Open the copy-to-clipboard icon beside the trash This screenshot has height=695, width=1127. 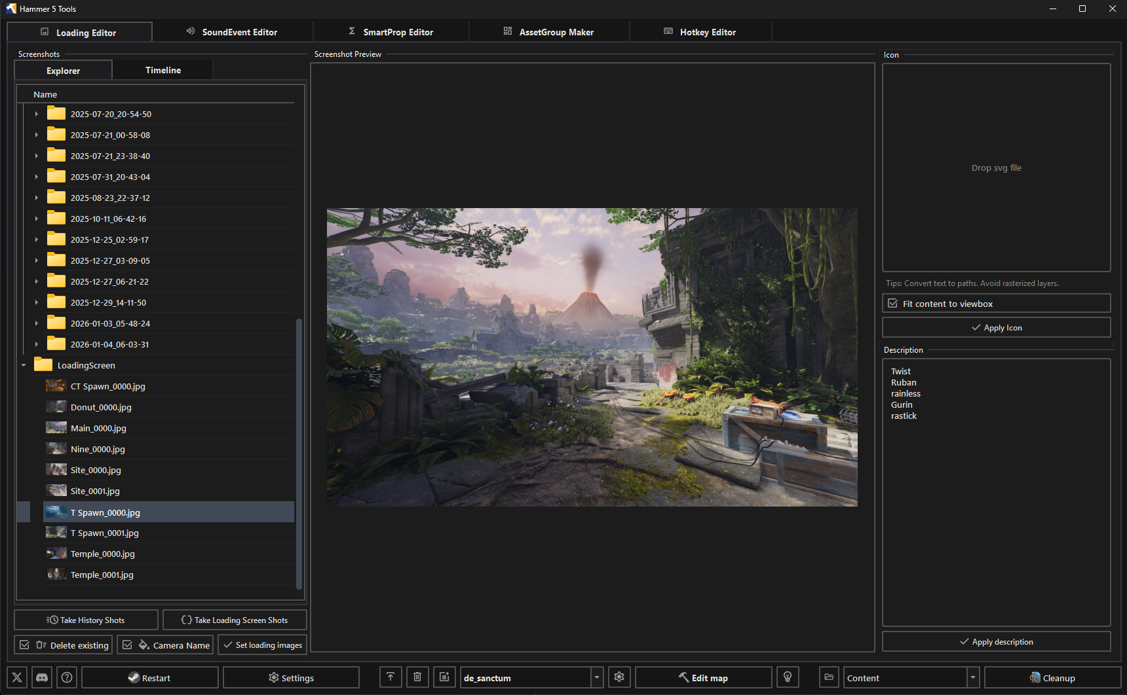pyautogui.click(x=444, y=677)
